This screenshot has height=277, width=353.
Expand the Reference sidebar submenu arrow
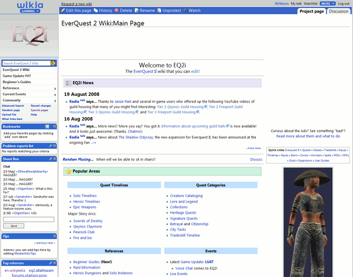[x=55, y=89]
